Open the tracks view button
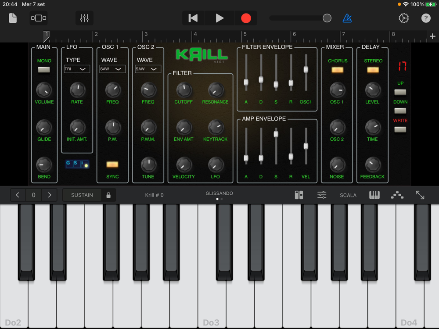 (39, 18)
